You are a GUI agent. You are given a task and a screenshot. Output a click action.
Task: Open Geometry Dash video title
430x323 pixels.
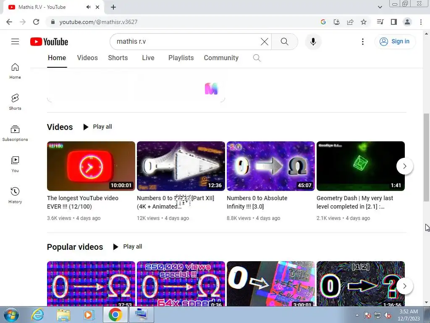point(354,202)
